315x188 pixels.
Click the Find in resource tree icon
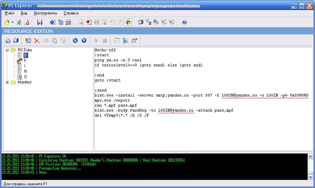point(125,41)
